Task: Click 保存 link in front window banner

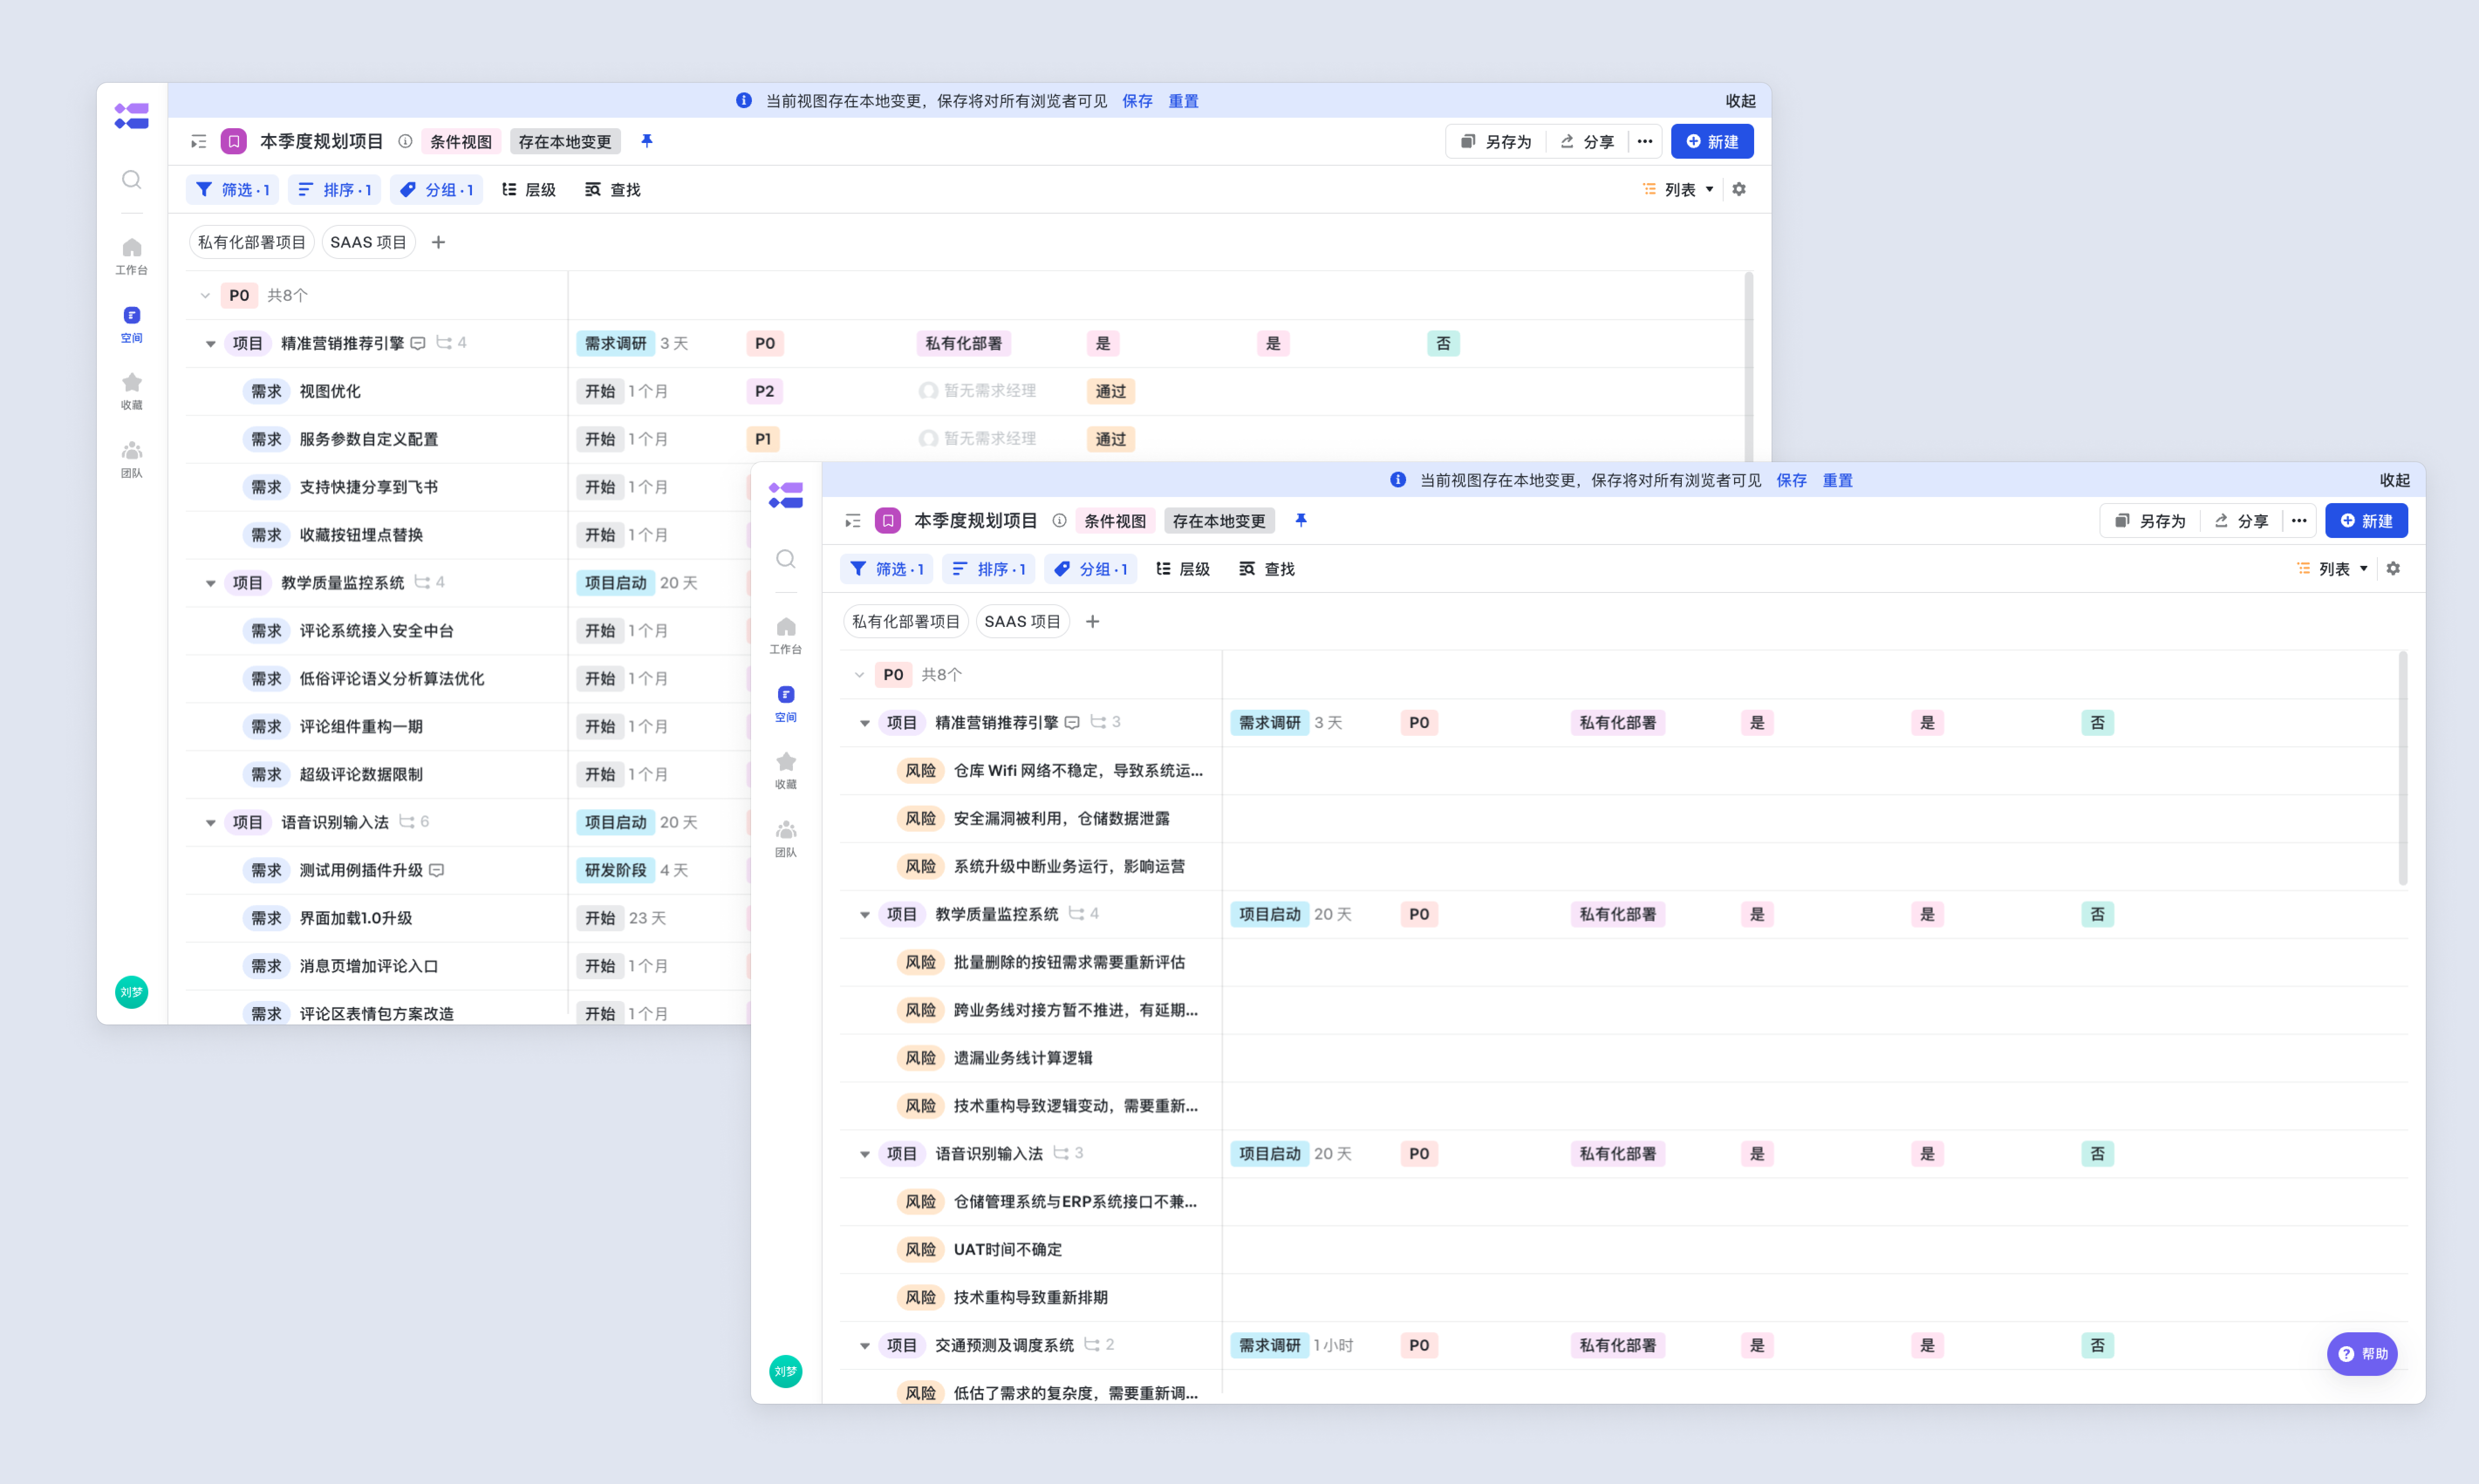Action: (1791, 480)
